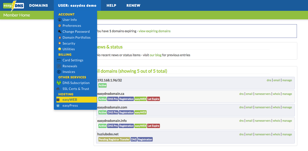Click manage link for easydnsdomain.ca
Viewport: 308px width, 151px height.
[287, 94]
